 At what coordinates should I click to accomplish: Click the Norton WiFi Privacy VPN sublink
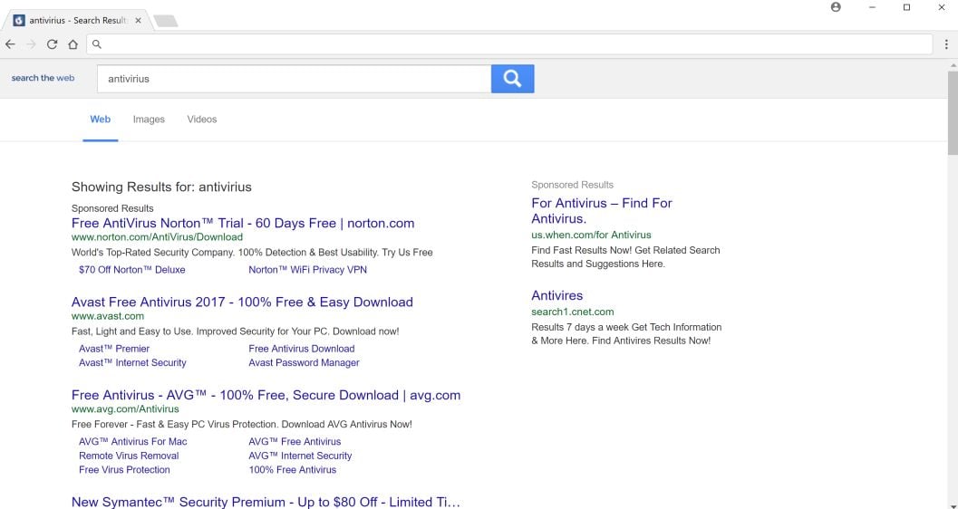tap(307, 270)
